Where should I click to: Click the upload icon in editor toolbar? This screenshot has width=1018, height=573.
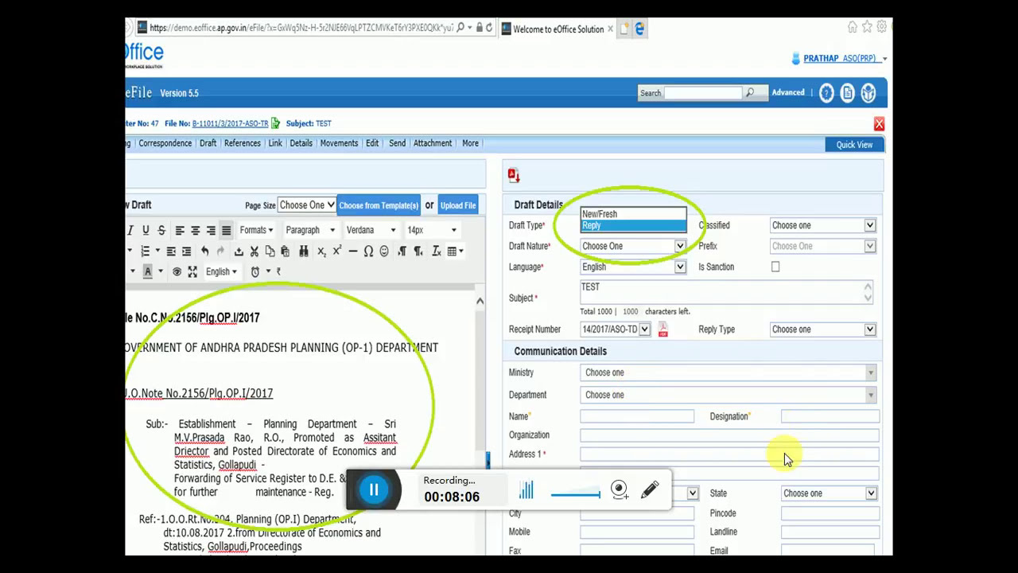(x=239, y=251)
